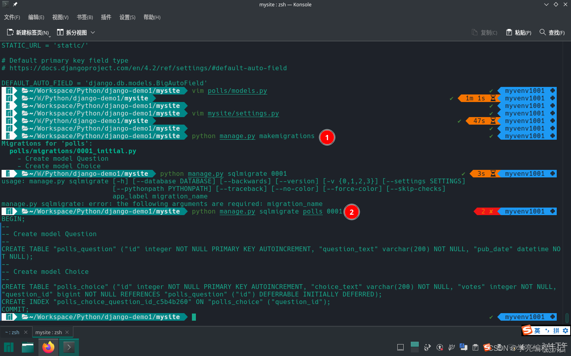Click the 拆分视图 button label

click(x=76, y=33)
